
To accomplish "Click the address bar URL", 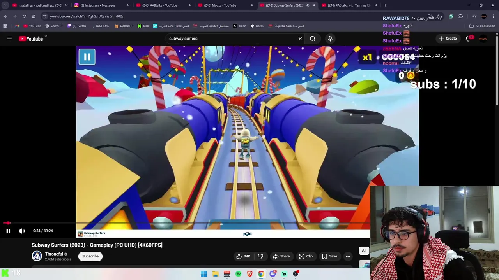I will pyautogui.click(x=87, y=16).
